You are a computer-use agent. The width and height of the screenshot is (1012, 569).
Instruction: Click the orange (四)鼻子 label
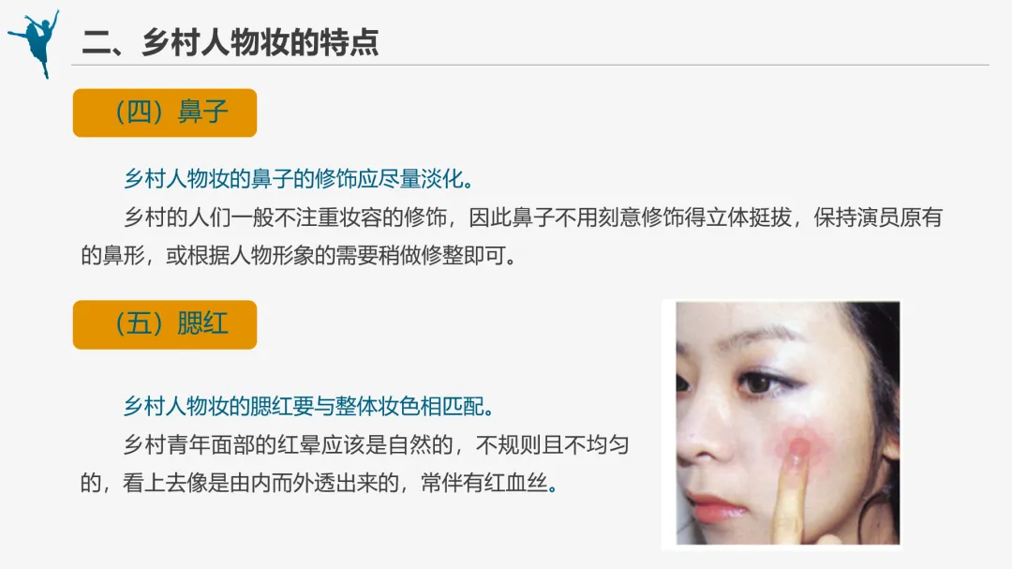(x=165, y=113)
